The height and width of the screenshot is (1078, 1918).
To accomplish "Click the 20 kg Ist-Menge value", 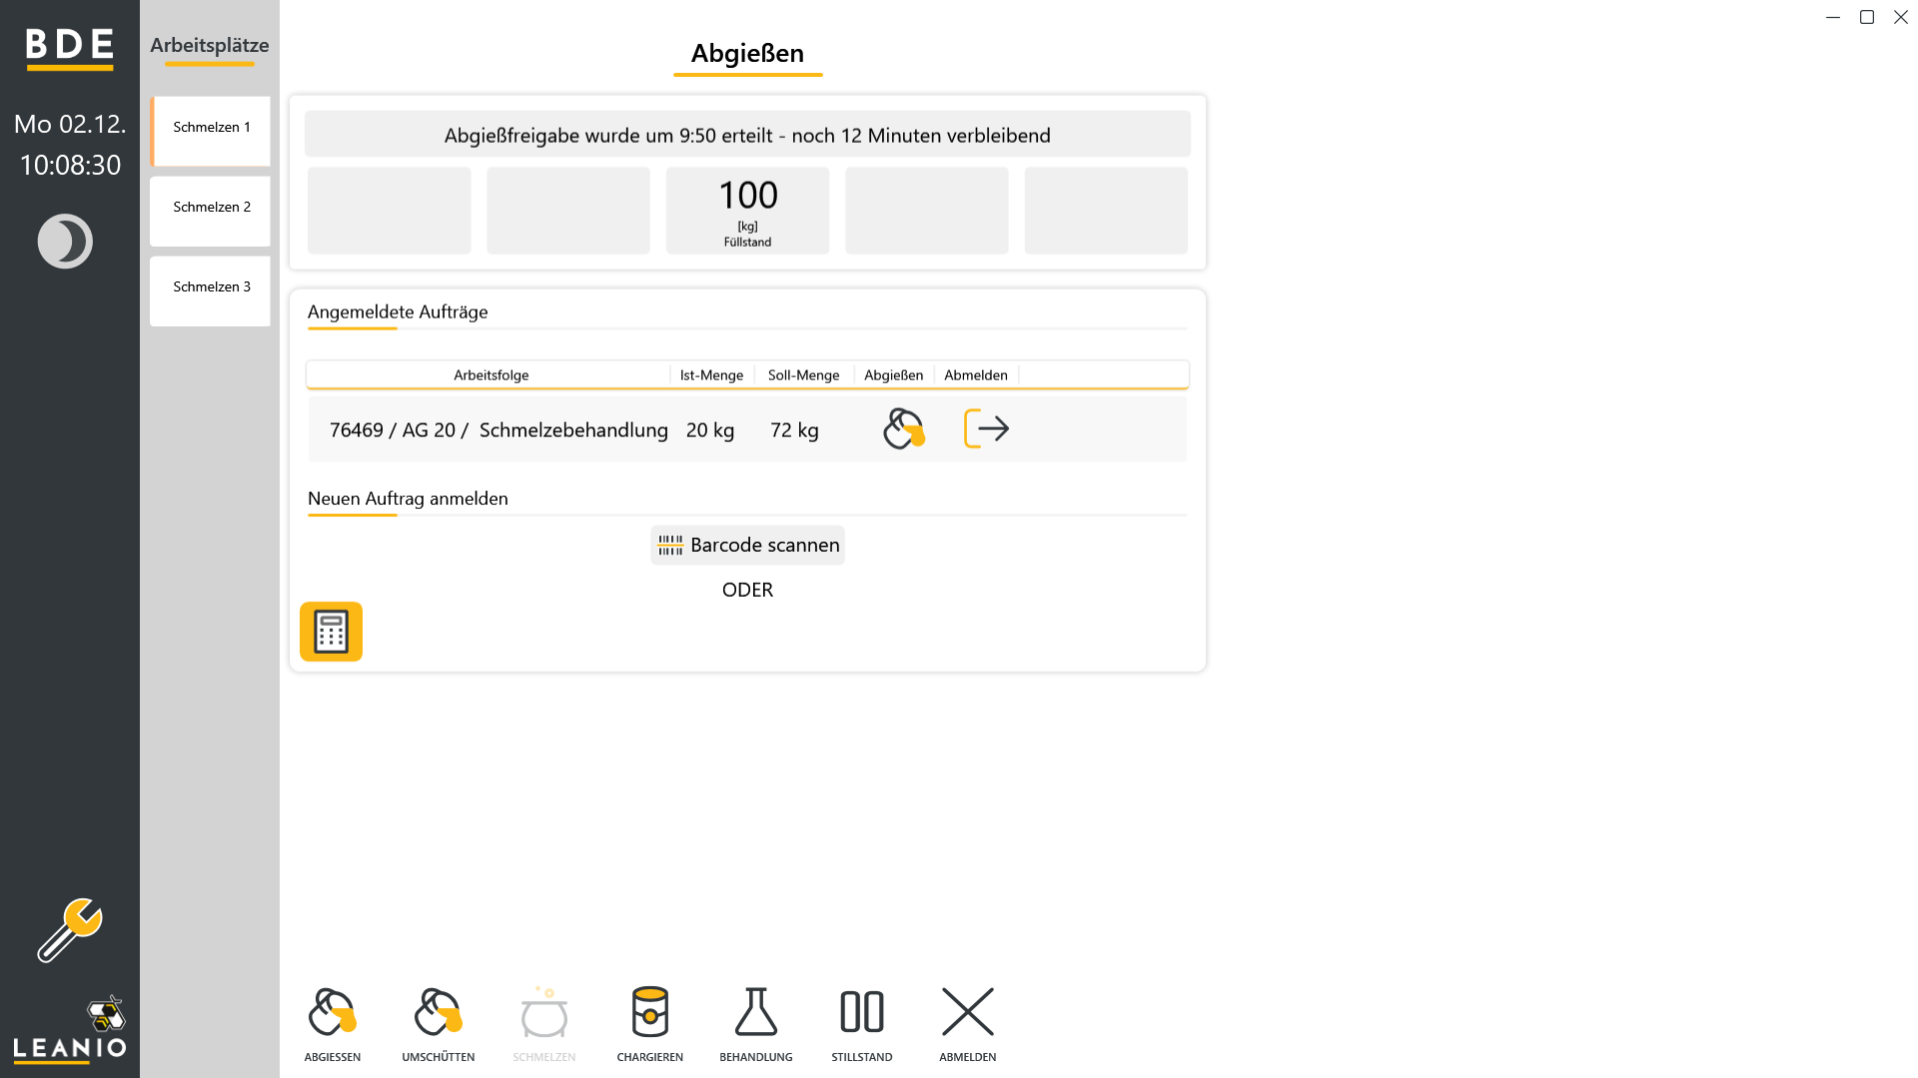I will 710,430.
